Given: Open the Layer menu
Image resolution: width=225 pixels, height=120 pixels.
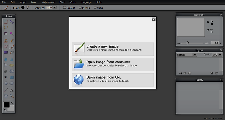Looking at the screenshot, I should pyautogui.click(x=34, y=2).
